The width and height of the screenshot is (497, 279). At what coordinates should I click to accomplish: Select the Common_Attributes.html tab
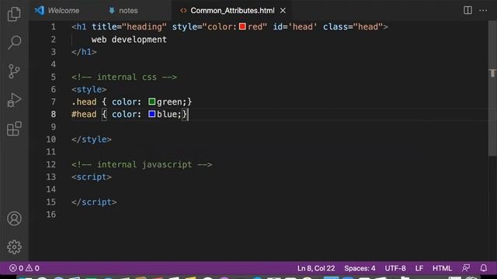coord(232,10)
